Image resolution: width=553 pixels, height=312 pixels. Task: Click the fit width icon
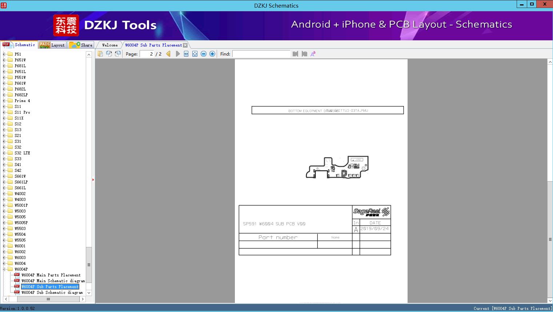coord(186,54)
